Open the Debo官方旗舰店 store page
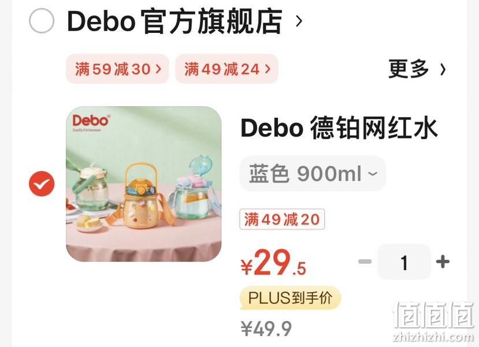479x347 pixels. 174,21
